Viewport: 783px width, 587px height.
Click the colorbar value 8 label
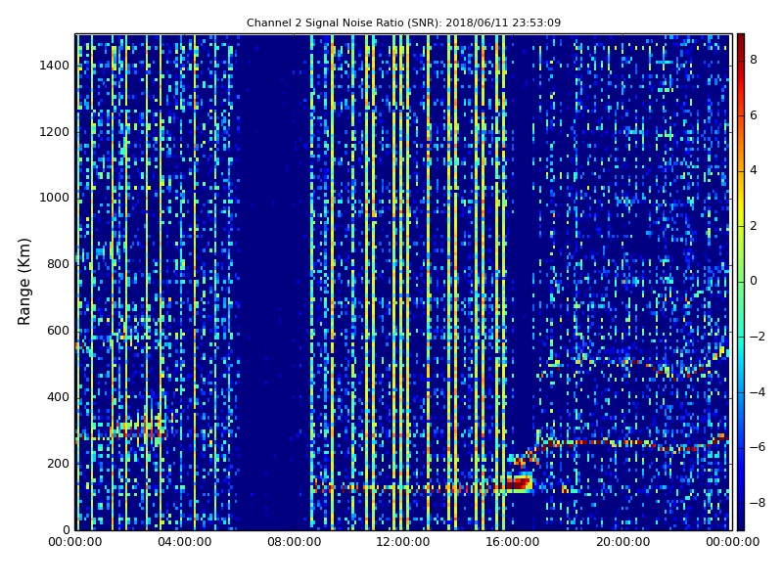(754, 60)
